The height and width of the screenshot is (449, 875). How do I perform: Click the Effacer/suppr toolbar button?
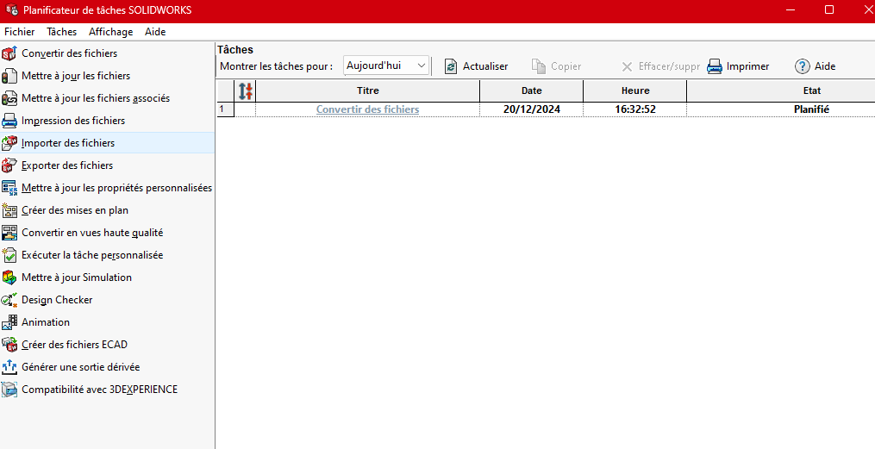[660, 66]
